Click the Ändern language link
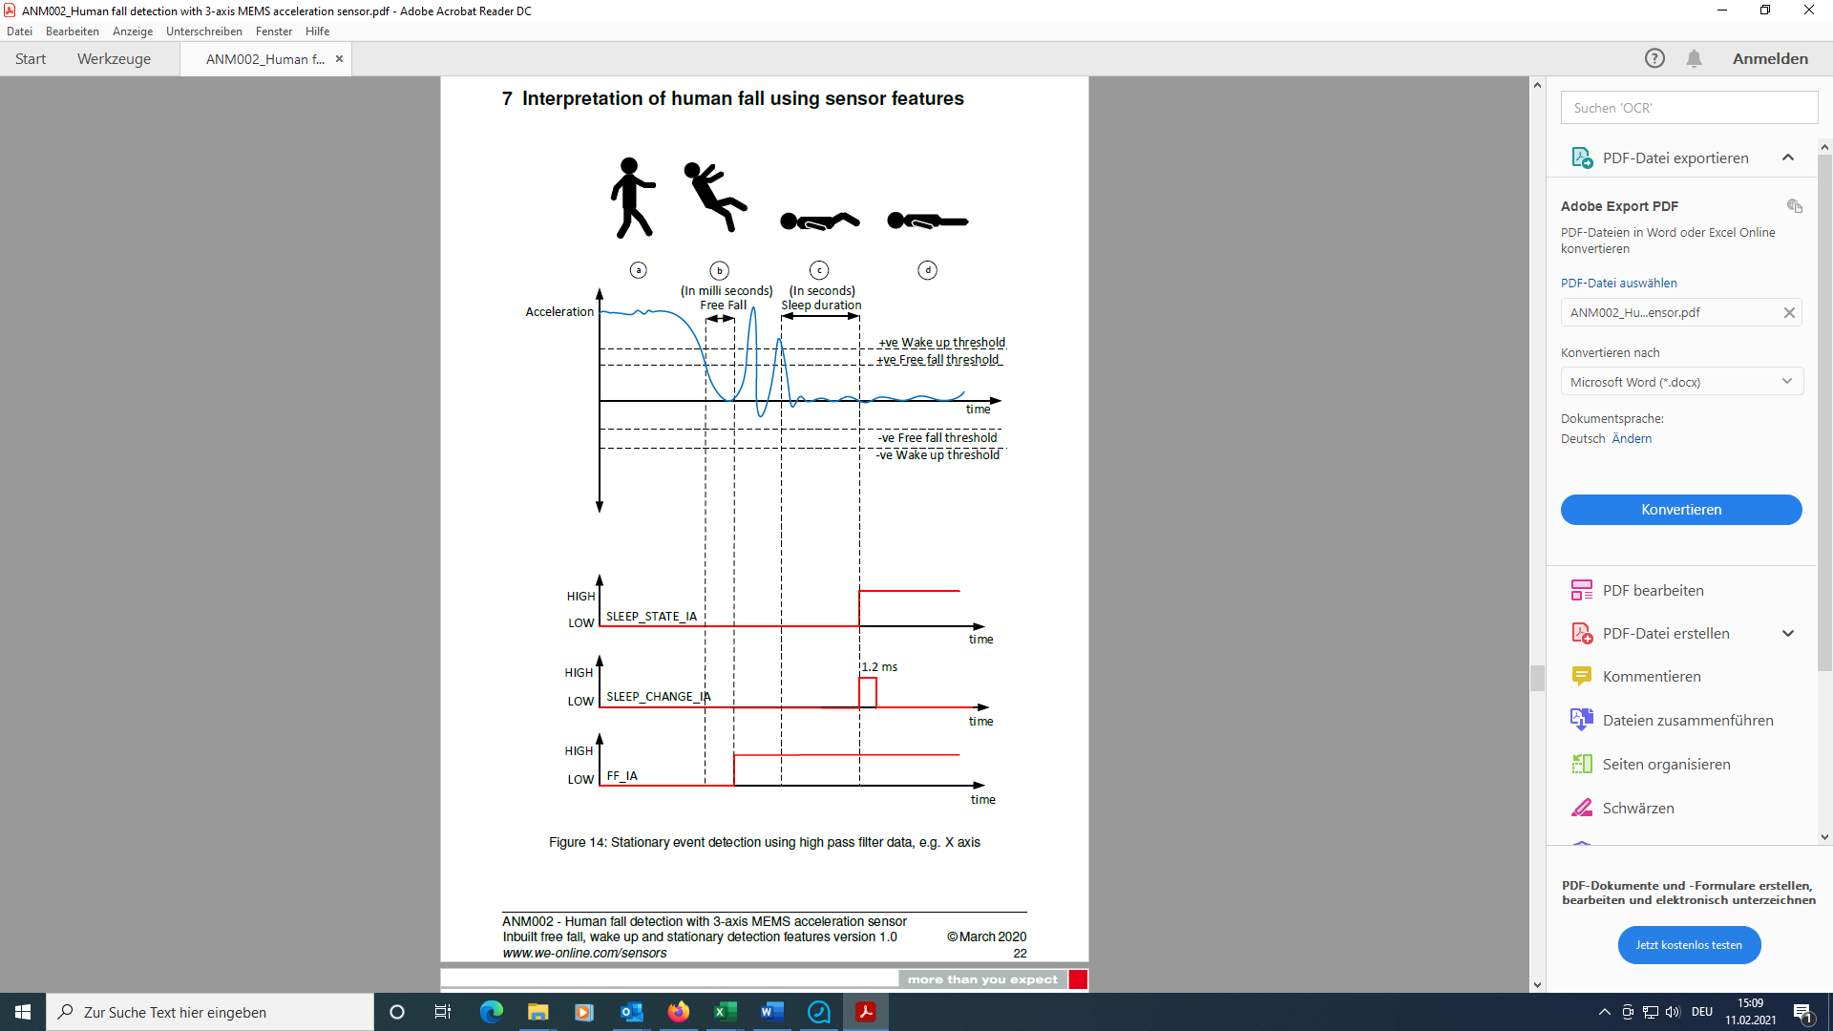The width and height of the screenshot is (1833, 1031). pos(1632,438)
